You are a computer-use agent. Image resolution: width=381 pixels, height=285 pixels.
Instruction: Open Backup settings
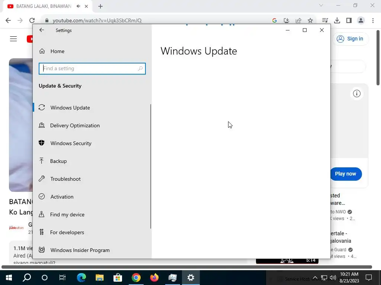[x=92, y=161]
